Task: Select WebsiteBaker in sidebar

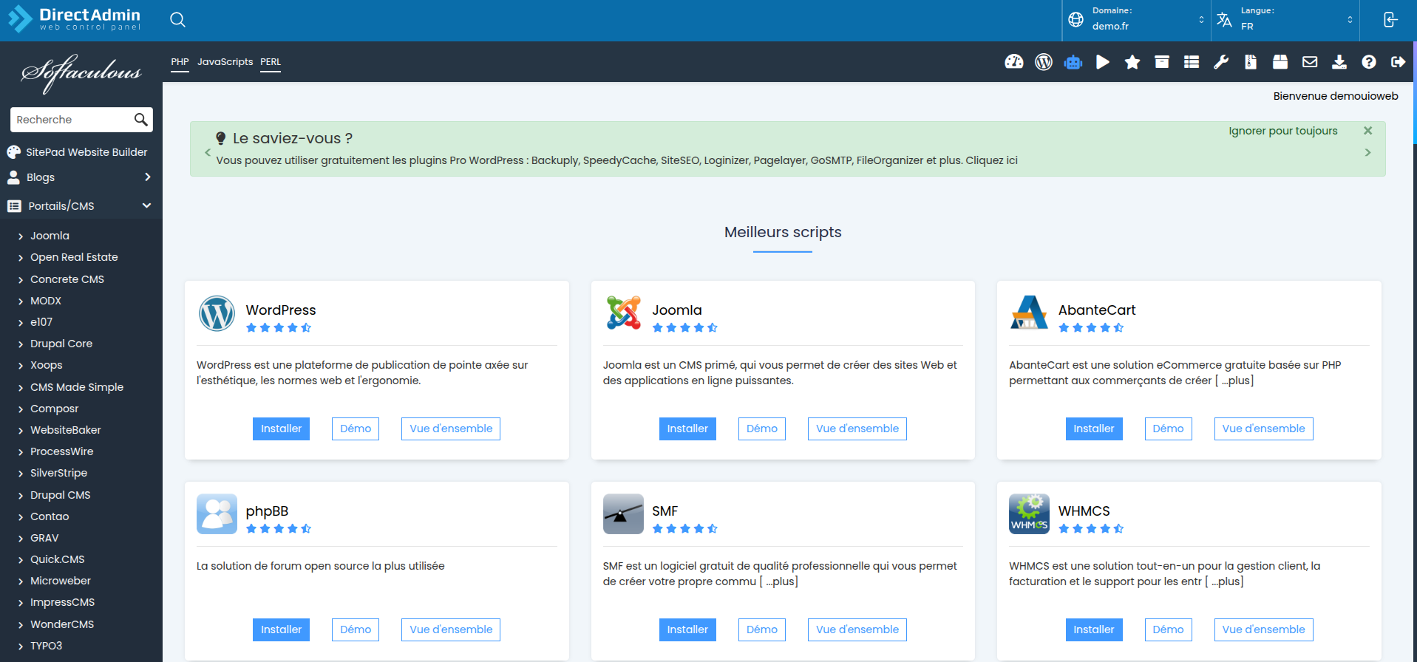Action: click(x=66, y=430)
